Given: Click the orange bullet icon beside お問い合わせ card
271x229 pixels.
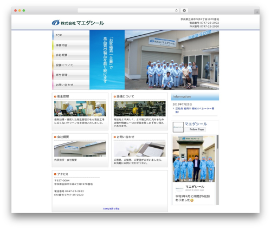Looking at the screenshot, I should (x=114, y=137).
